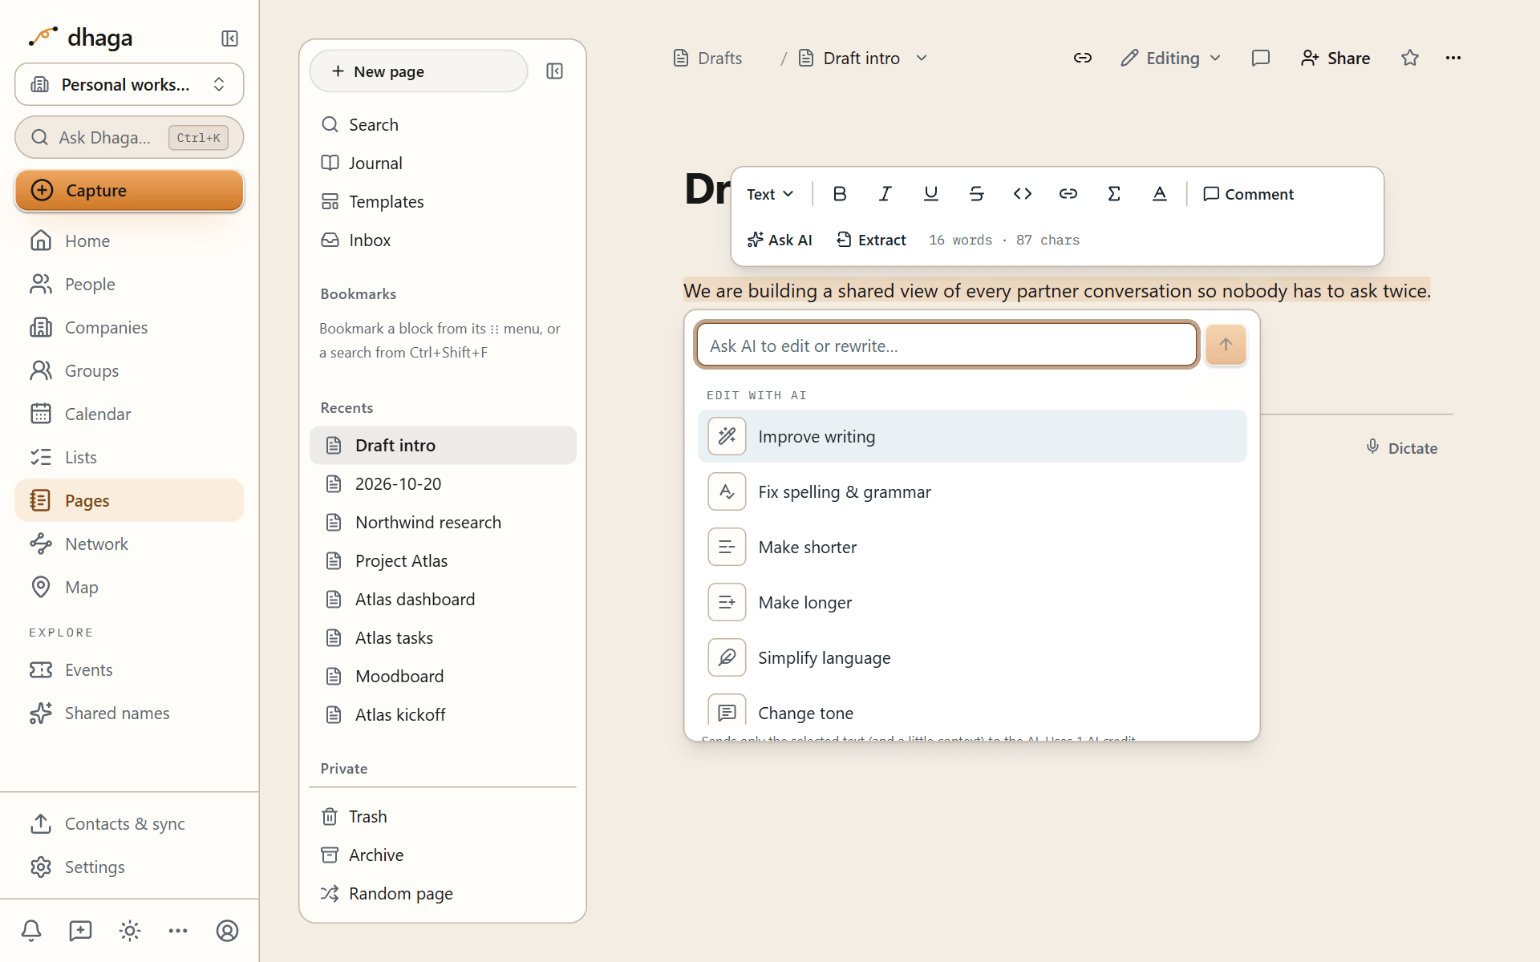
Task: Open Text block type dropdown
Action: (770, 194)
